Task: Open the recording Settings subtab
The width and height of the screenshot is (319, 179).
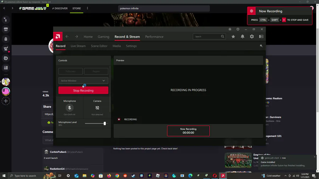Action: pos(131,46)
